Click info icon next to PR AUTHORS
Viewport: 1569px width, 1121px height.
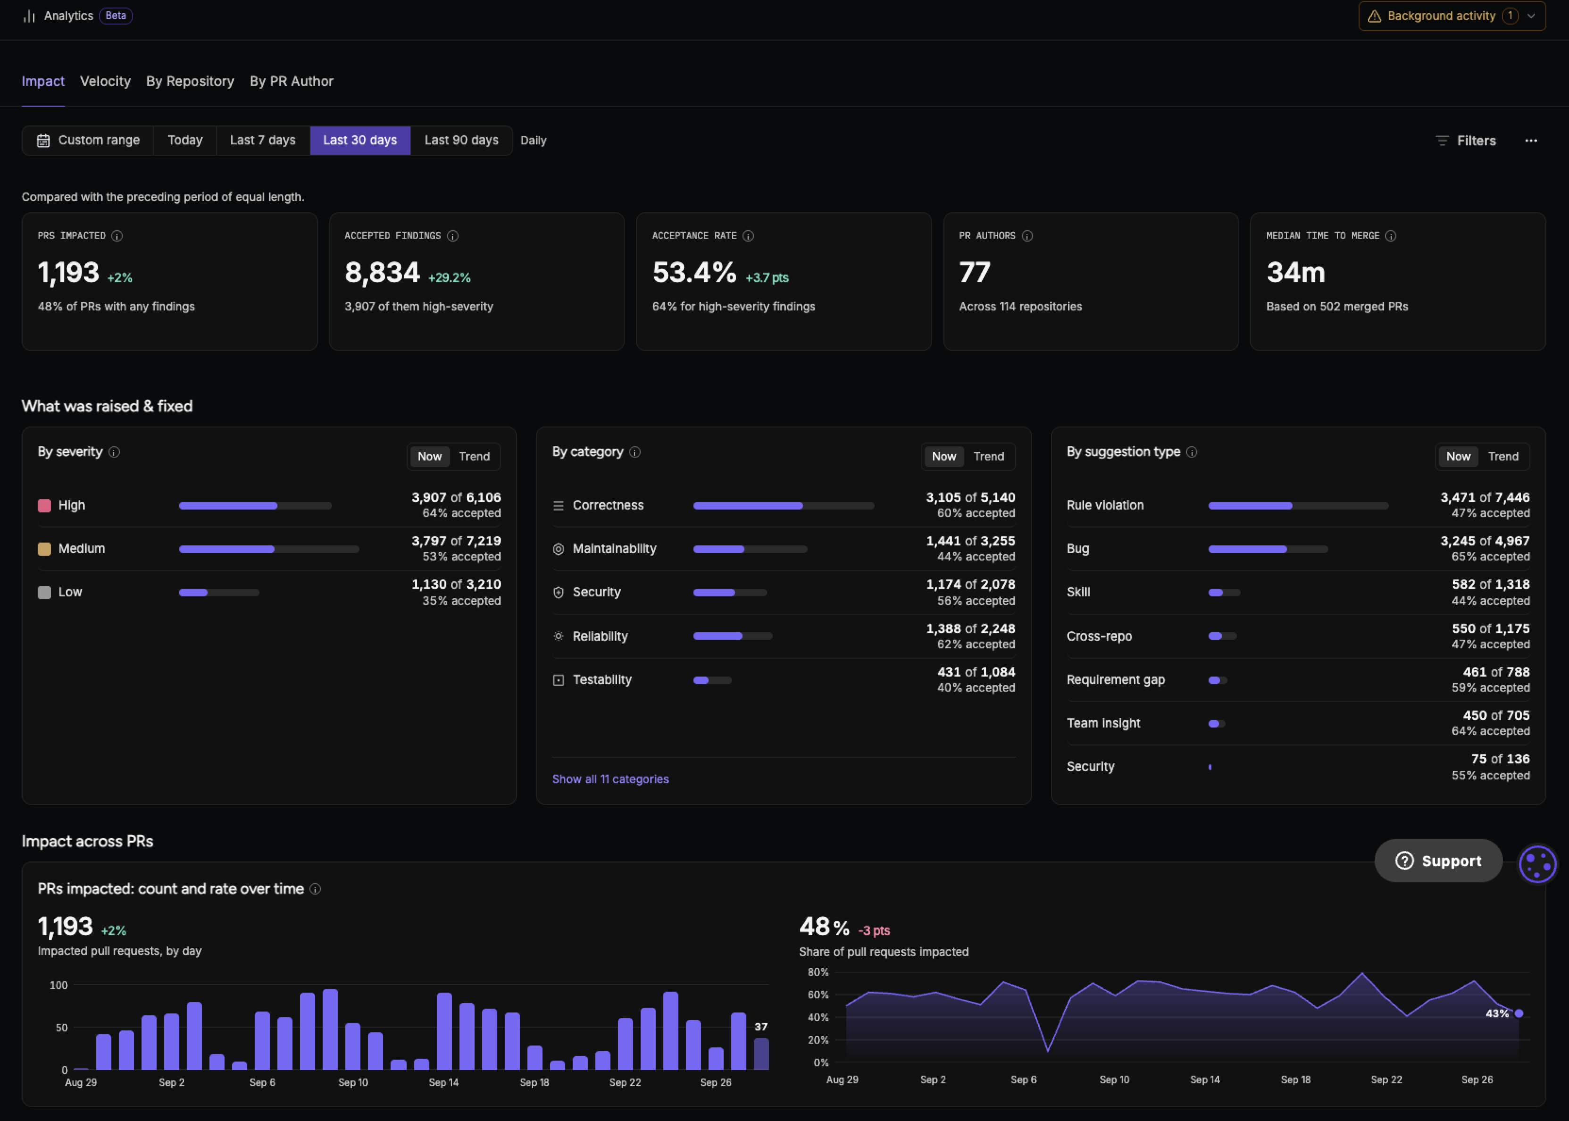click(x=1027, y=236)
